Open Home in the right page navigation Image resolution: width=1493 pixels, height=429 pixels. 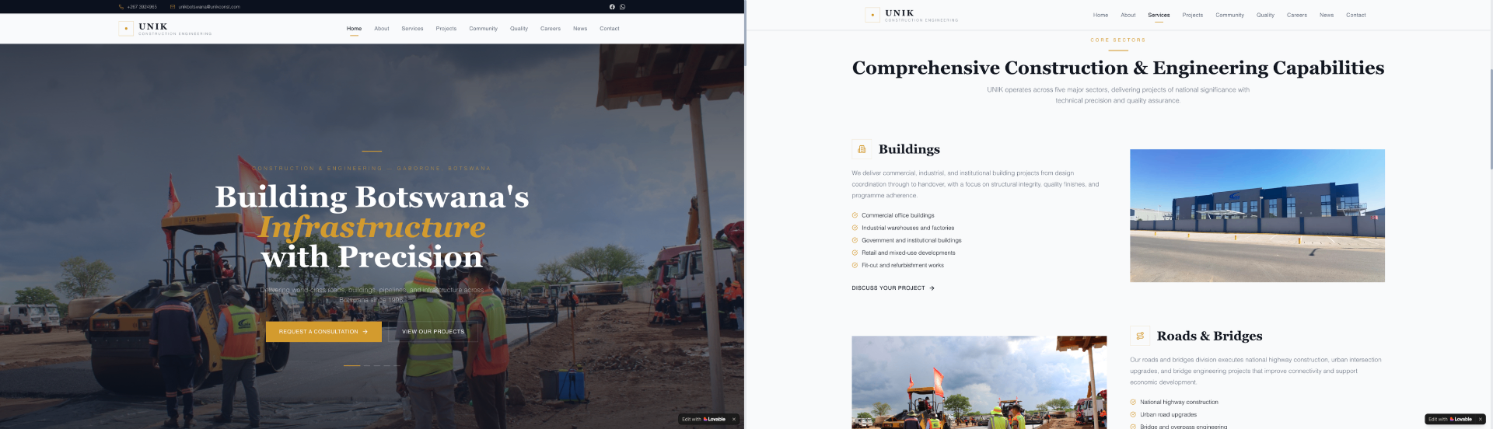click(x=1100, y=15)
